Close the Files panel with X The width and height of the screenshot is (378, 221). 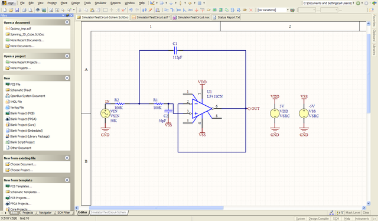tap(71, 15)
